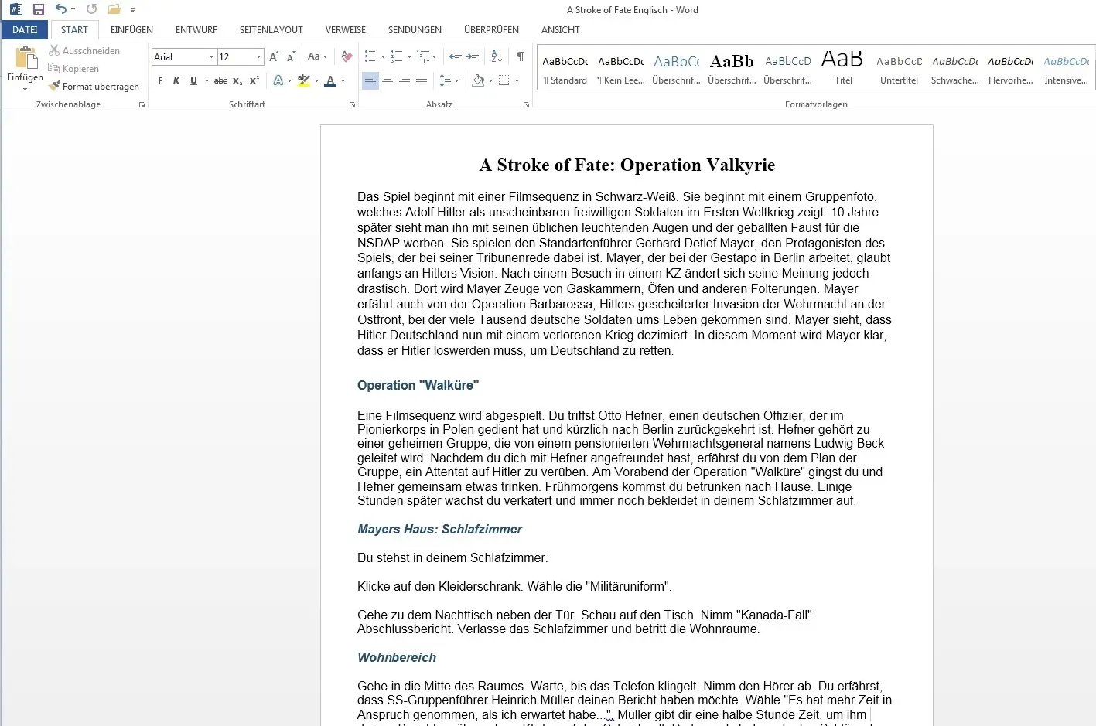Undo the last action

(x=61, y=9)
